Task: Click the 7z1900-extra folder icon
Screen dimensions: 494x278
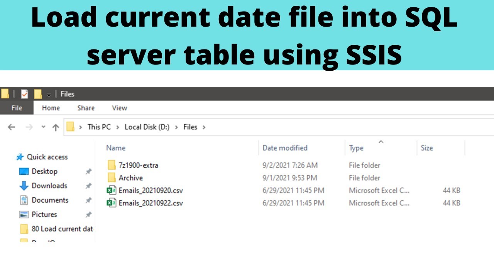Action: click(112, 165)
